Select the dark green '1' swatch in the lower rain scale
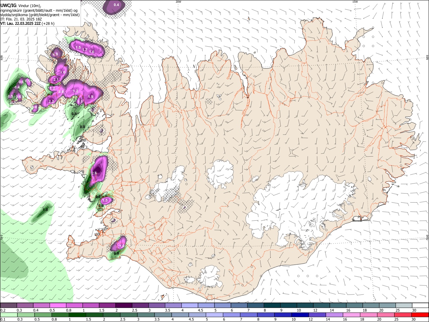429x322 pixels. point(77,315)
